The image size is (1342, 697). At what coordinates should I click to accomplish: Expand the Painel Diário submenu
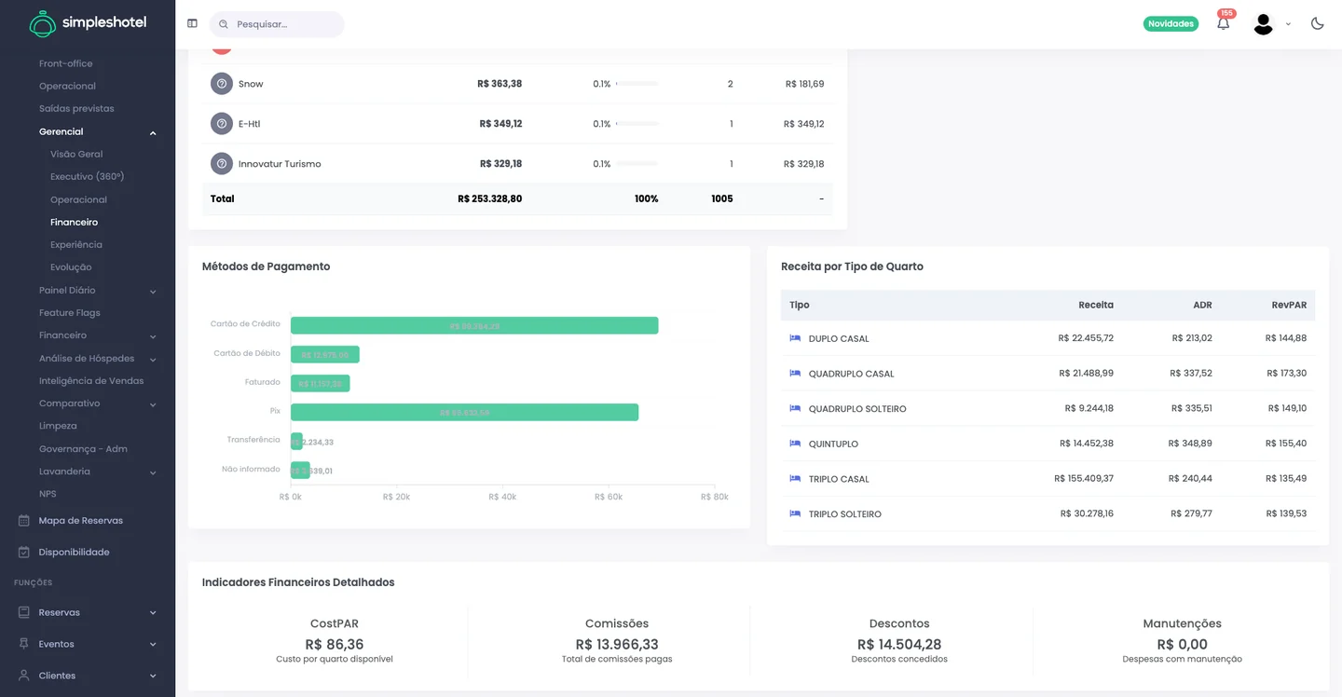153,291
